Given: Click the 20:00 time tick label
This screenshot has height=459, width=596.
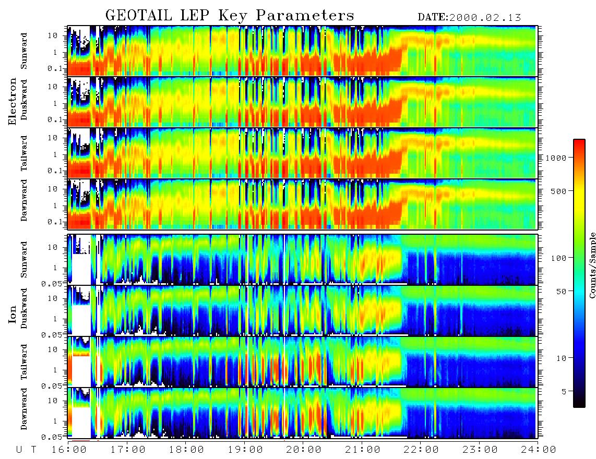Looking at the screenshot, I should [304, 450].
